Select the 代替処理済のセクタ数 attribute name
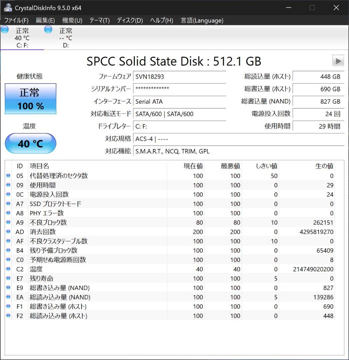Screen dimensions: 349x360 pos(59,176)
